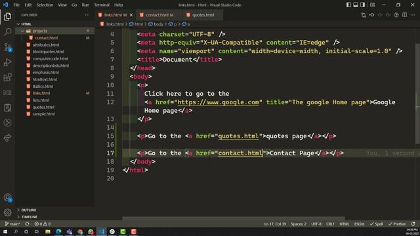Image resolution: width=420 pixels, height=236 pixels.
Task: Expand the Outline section
Action: pyautogui.click(x=55, y=210)
